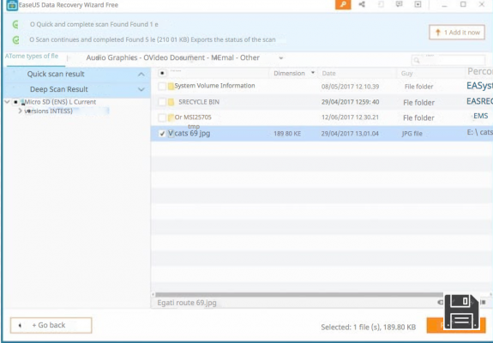Click the quick scan complete status icon
Image resolution: width=493 pixels, height=343 pixels.
(x=15, y=25)
